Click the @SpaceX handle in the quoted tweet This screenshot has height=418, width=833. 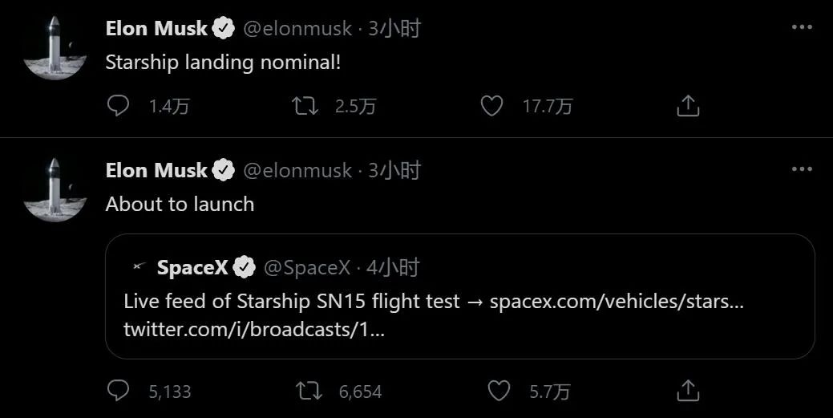tap(307, 268)
